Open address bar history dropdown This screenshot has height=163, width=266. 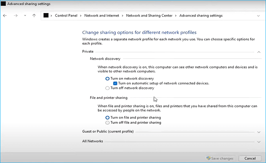(x=258, y=16)
